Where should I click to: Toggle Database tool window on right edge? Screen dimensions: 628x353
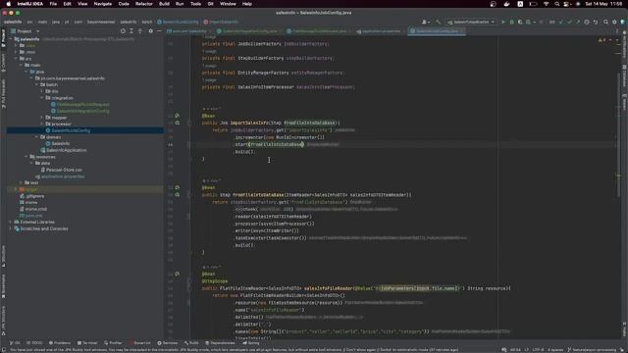click(624, 76)
